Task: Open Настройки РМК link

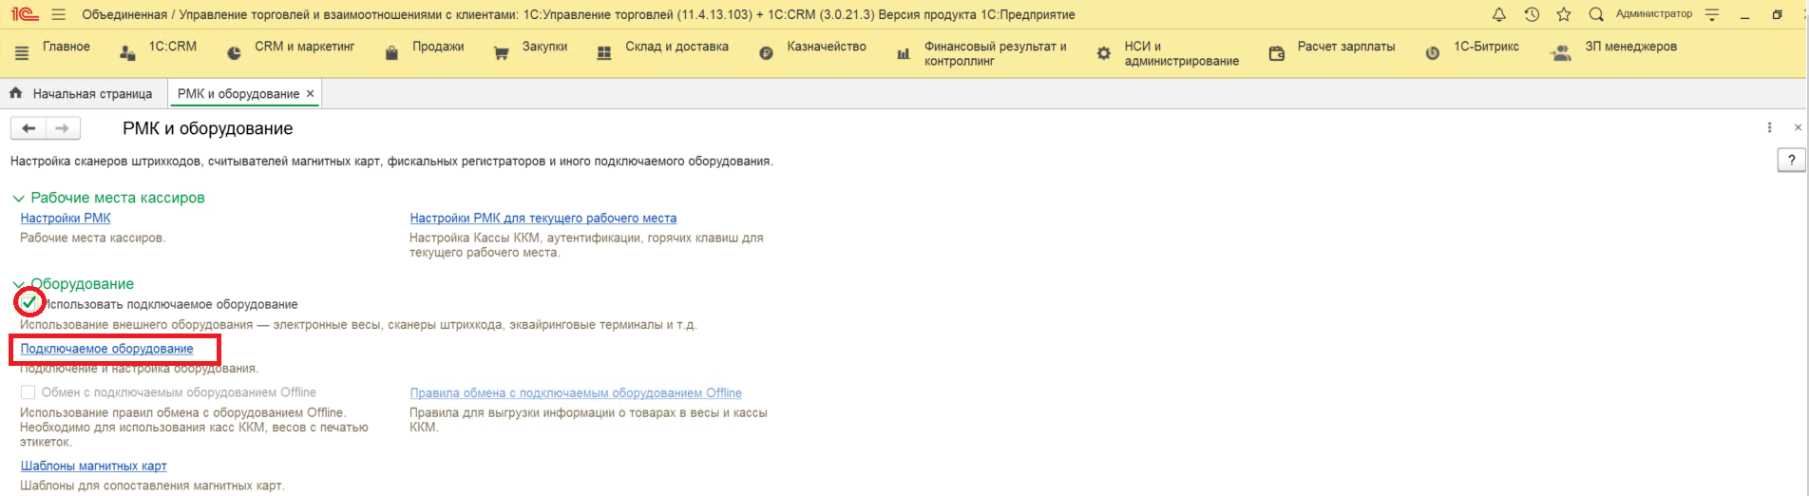Action: (x=66, y=219)
